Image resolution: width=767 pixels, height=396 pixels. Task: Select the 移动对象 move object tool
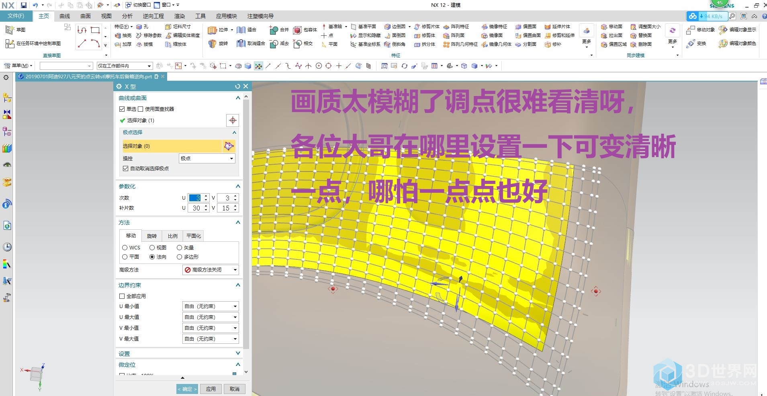[701, 30]
